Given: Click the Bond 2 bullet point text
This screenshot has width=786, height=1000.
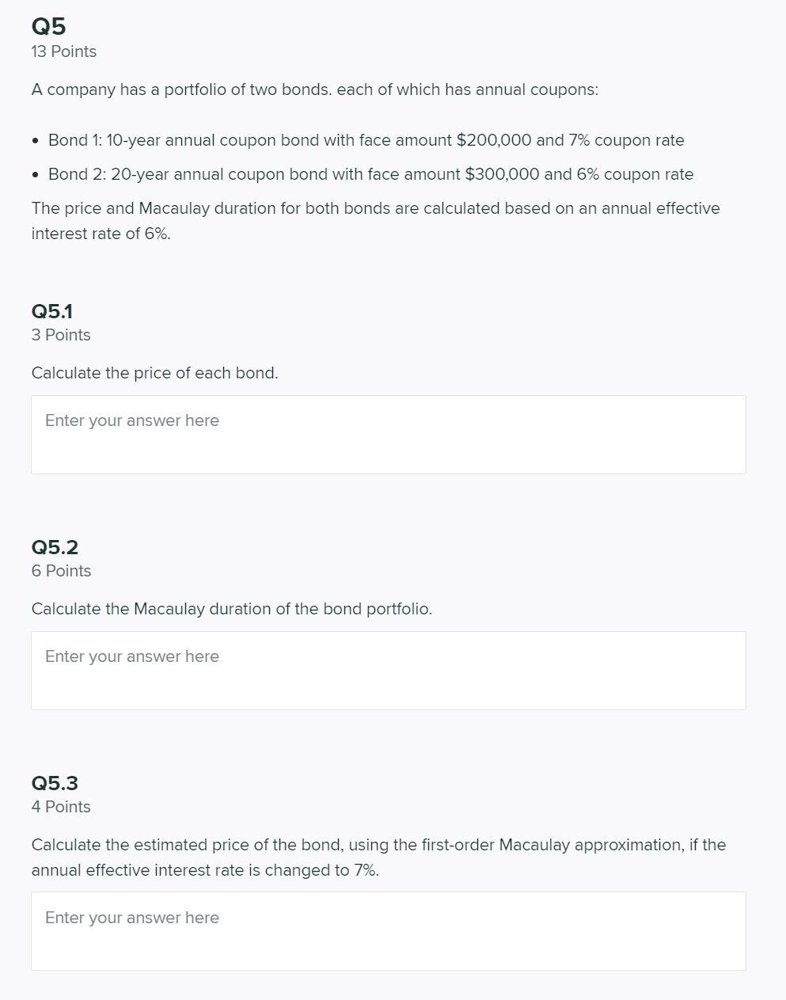Looking at the screenshot, I should [370, 174].
